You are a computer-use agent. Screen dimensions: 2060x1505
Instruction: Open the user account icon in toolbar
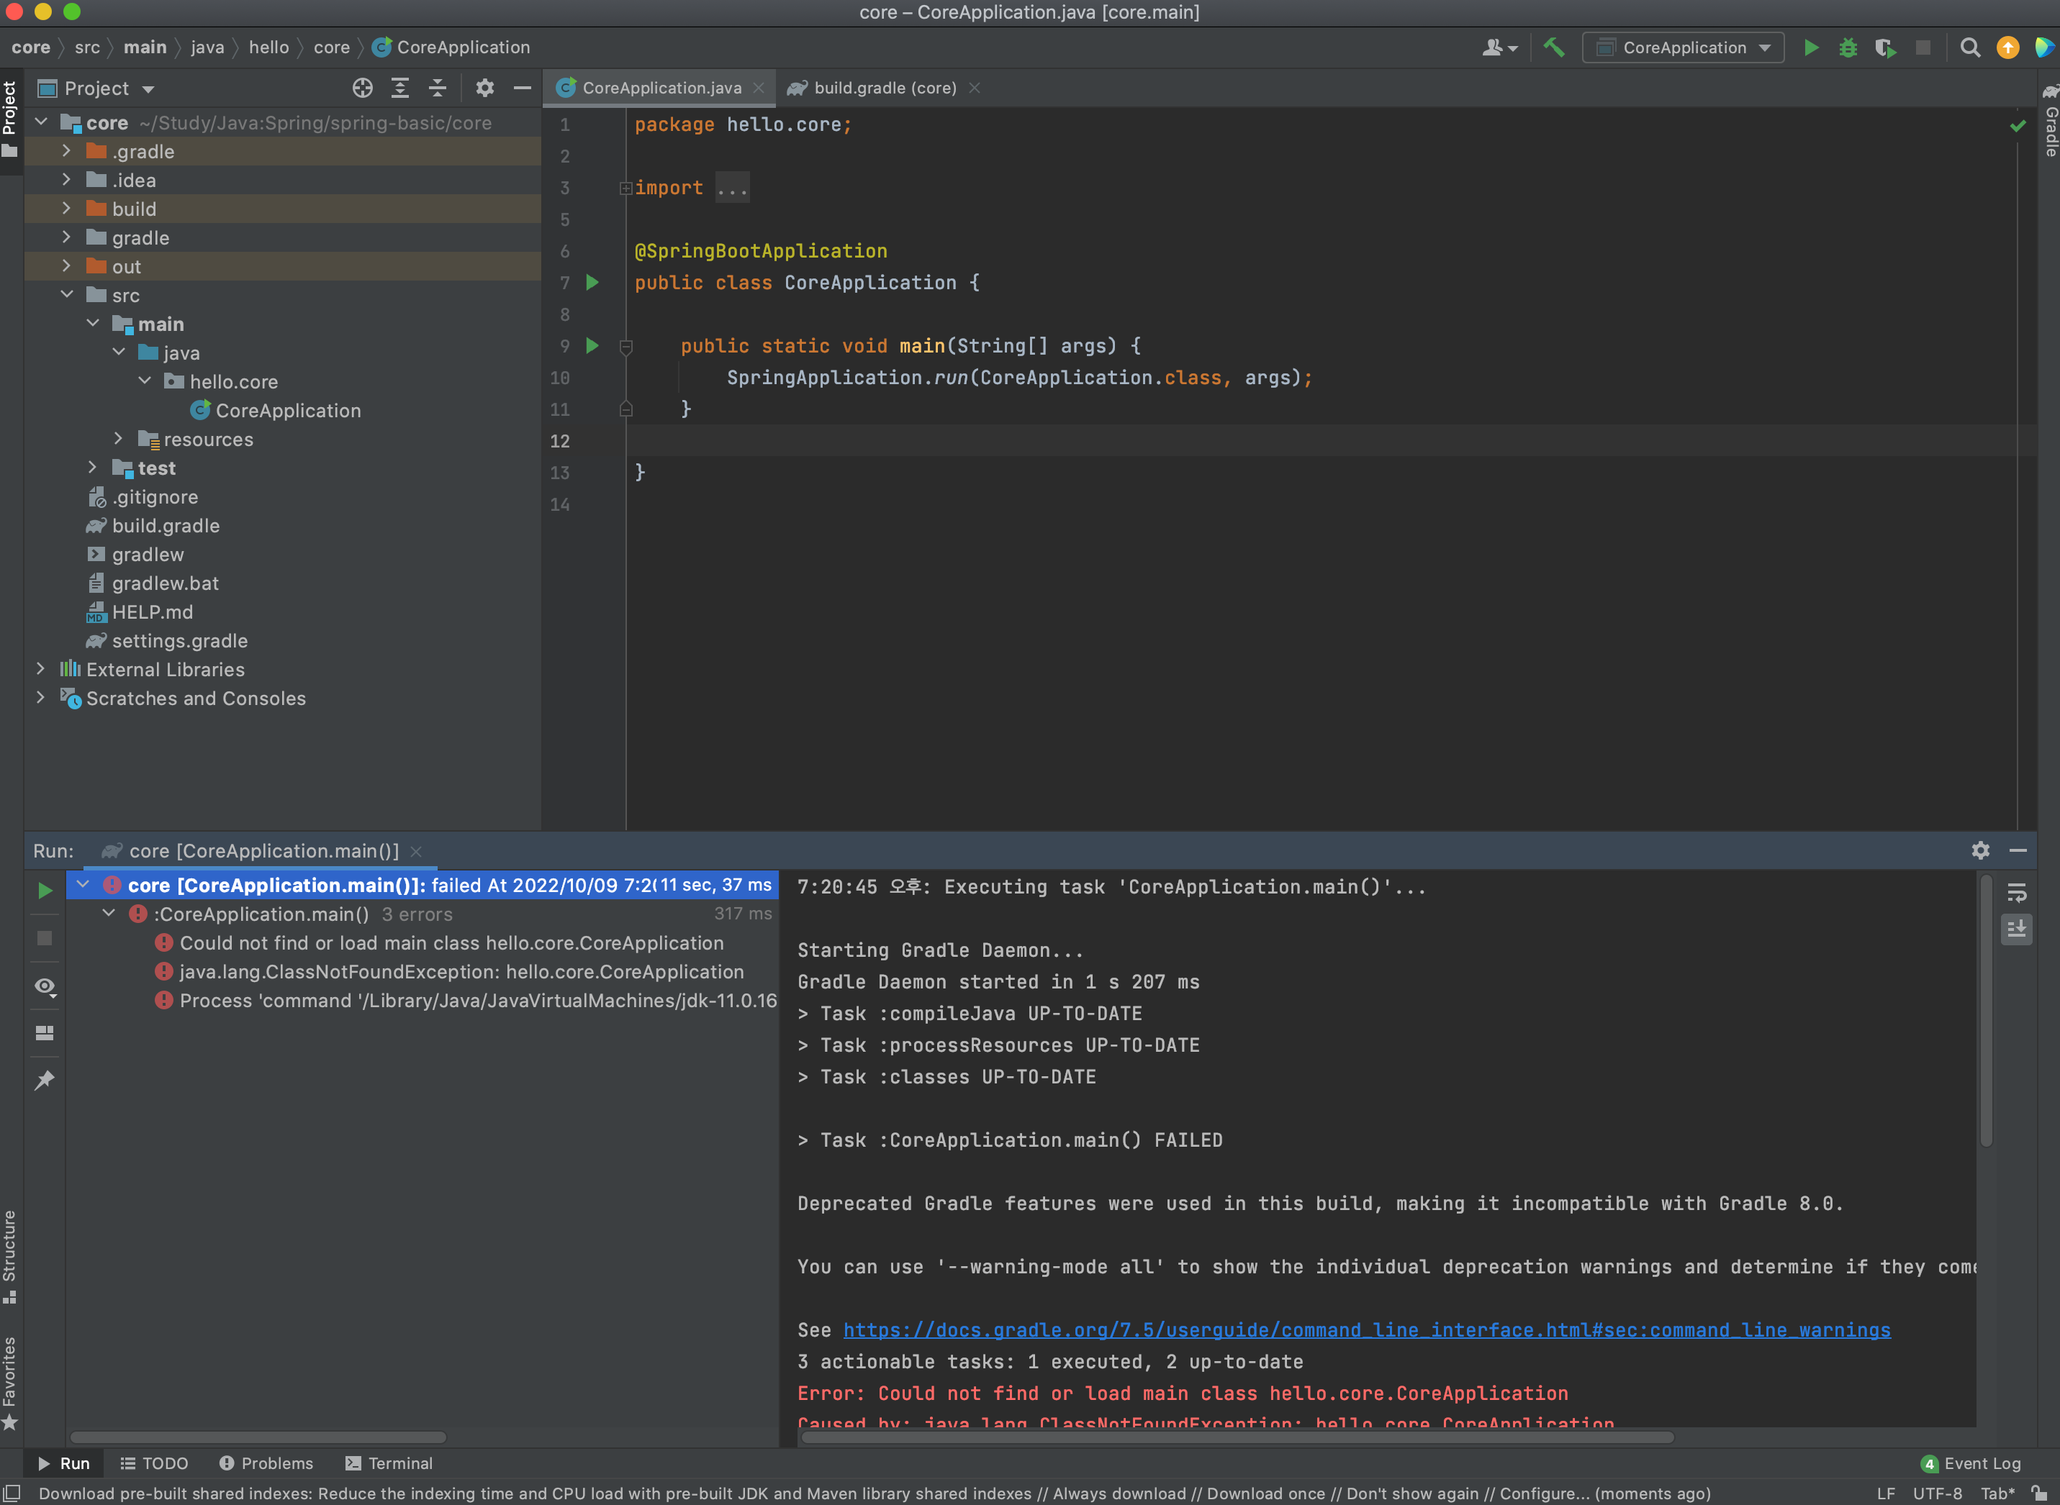pyautogui.click(x=1499, y=47)
